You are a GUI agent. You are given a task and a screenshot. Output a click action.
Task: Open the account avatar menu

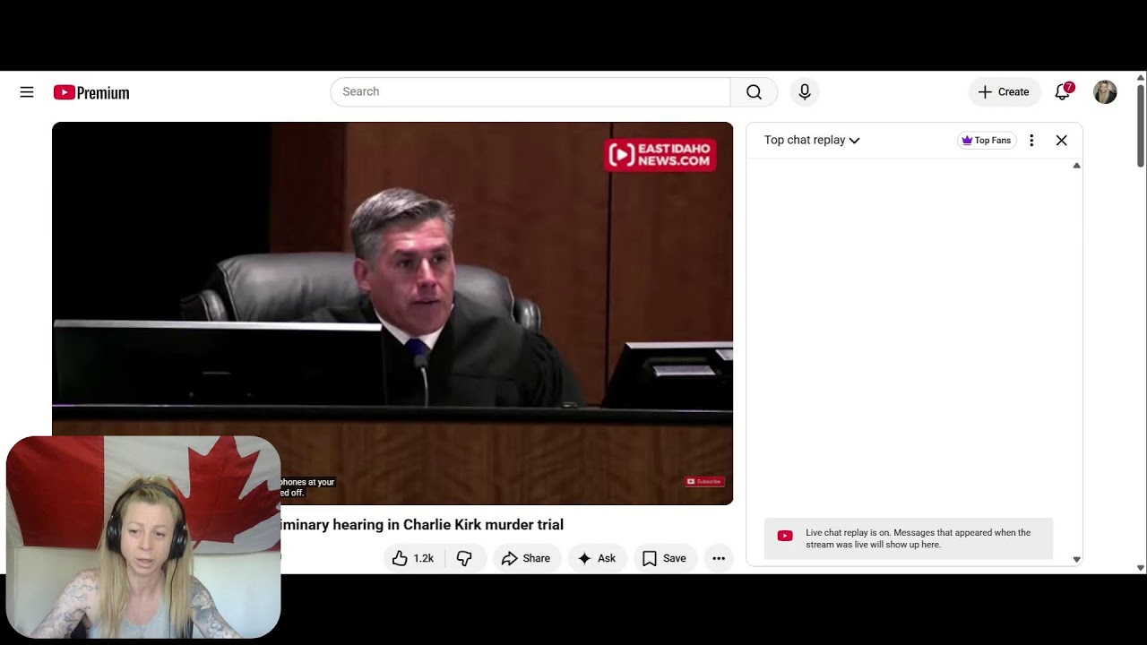click(x=1105, y=92)
